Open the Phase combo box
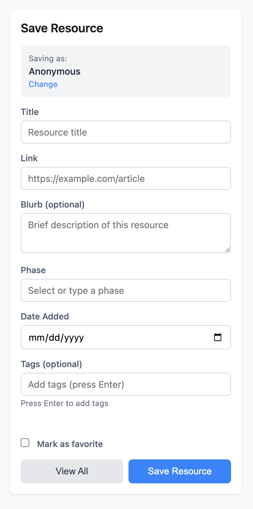This screenshot has width=253, height=509. tap(126, 290)
